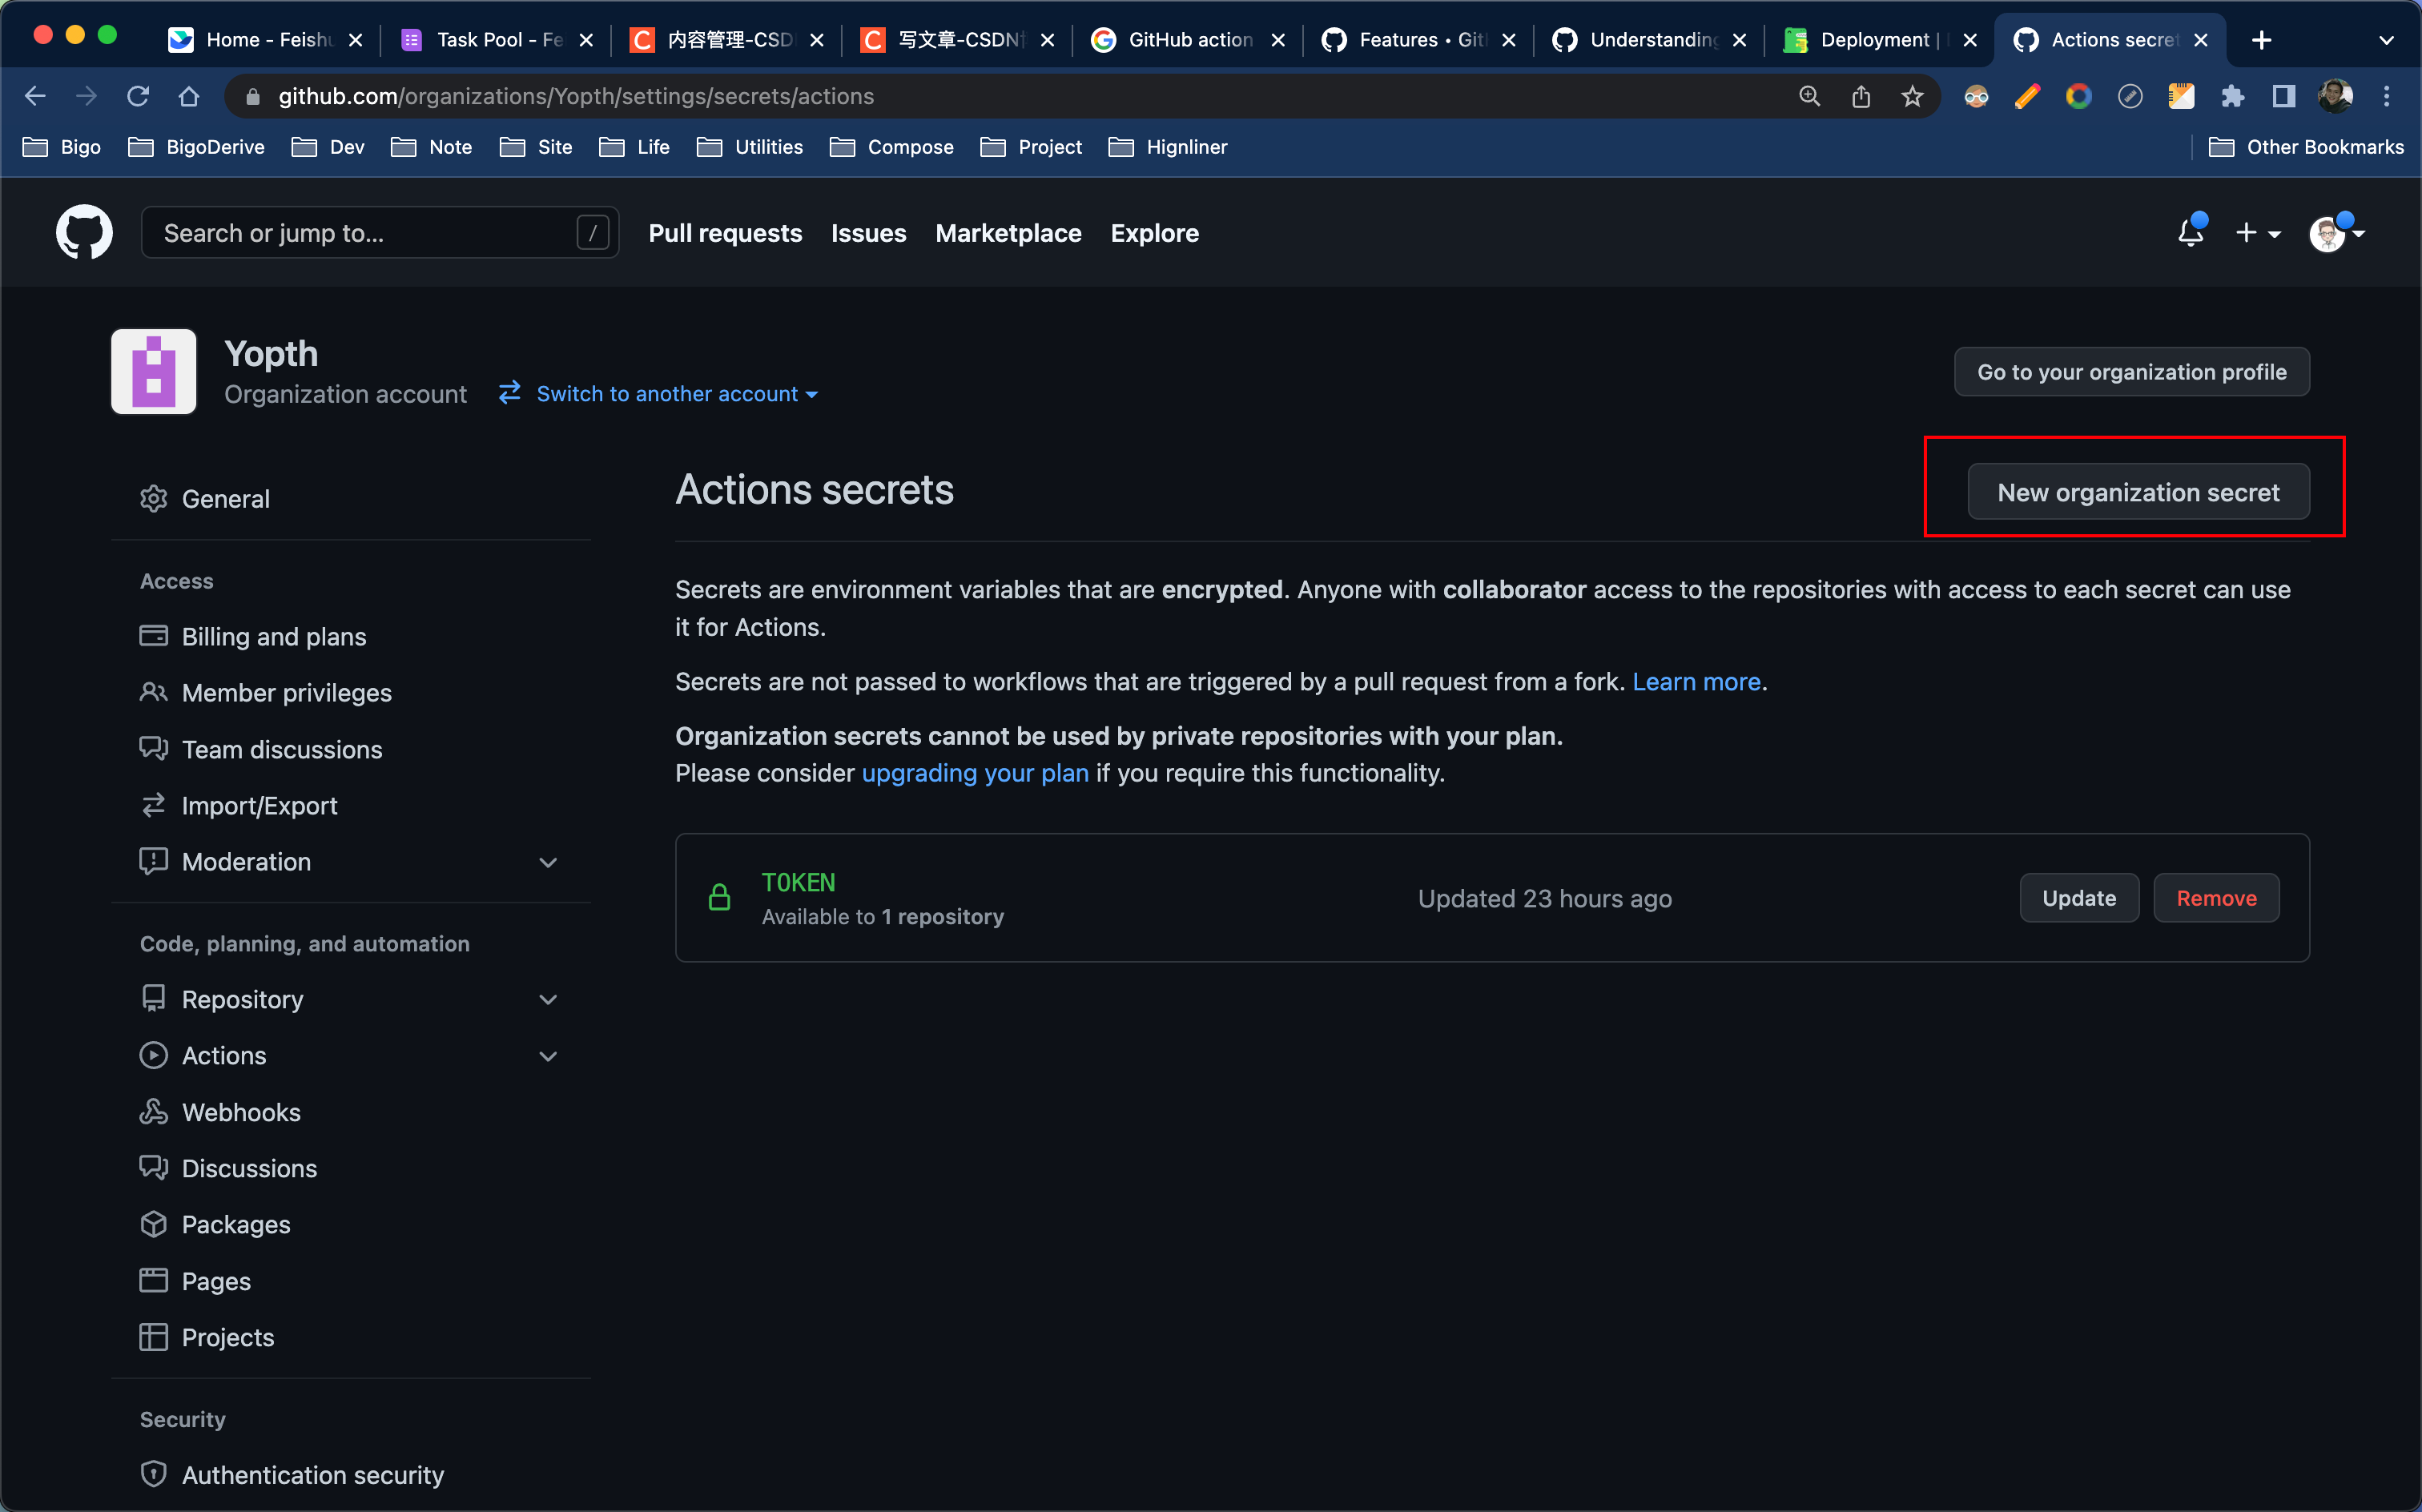Open the user avatar menu in GitHub header
The image size is (2422, 1512).
pos(2335,233)
